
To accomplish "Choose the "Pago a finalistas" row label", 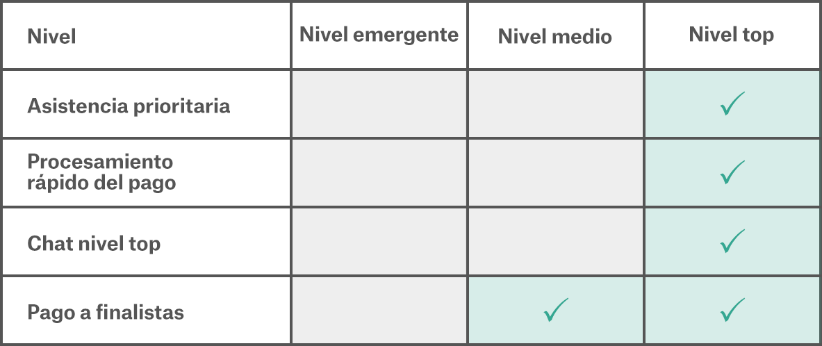I will point(106,312).
